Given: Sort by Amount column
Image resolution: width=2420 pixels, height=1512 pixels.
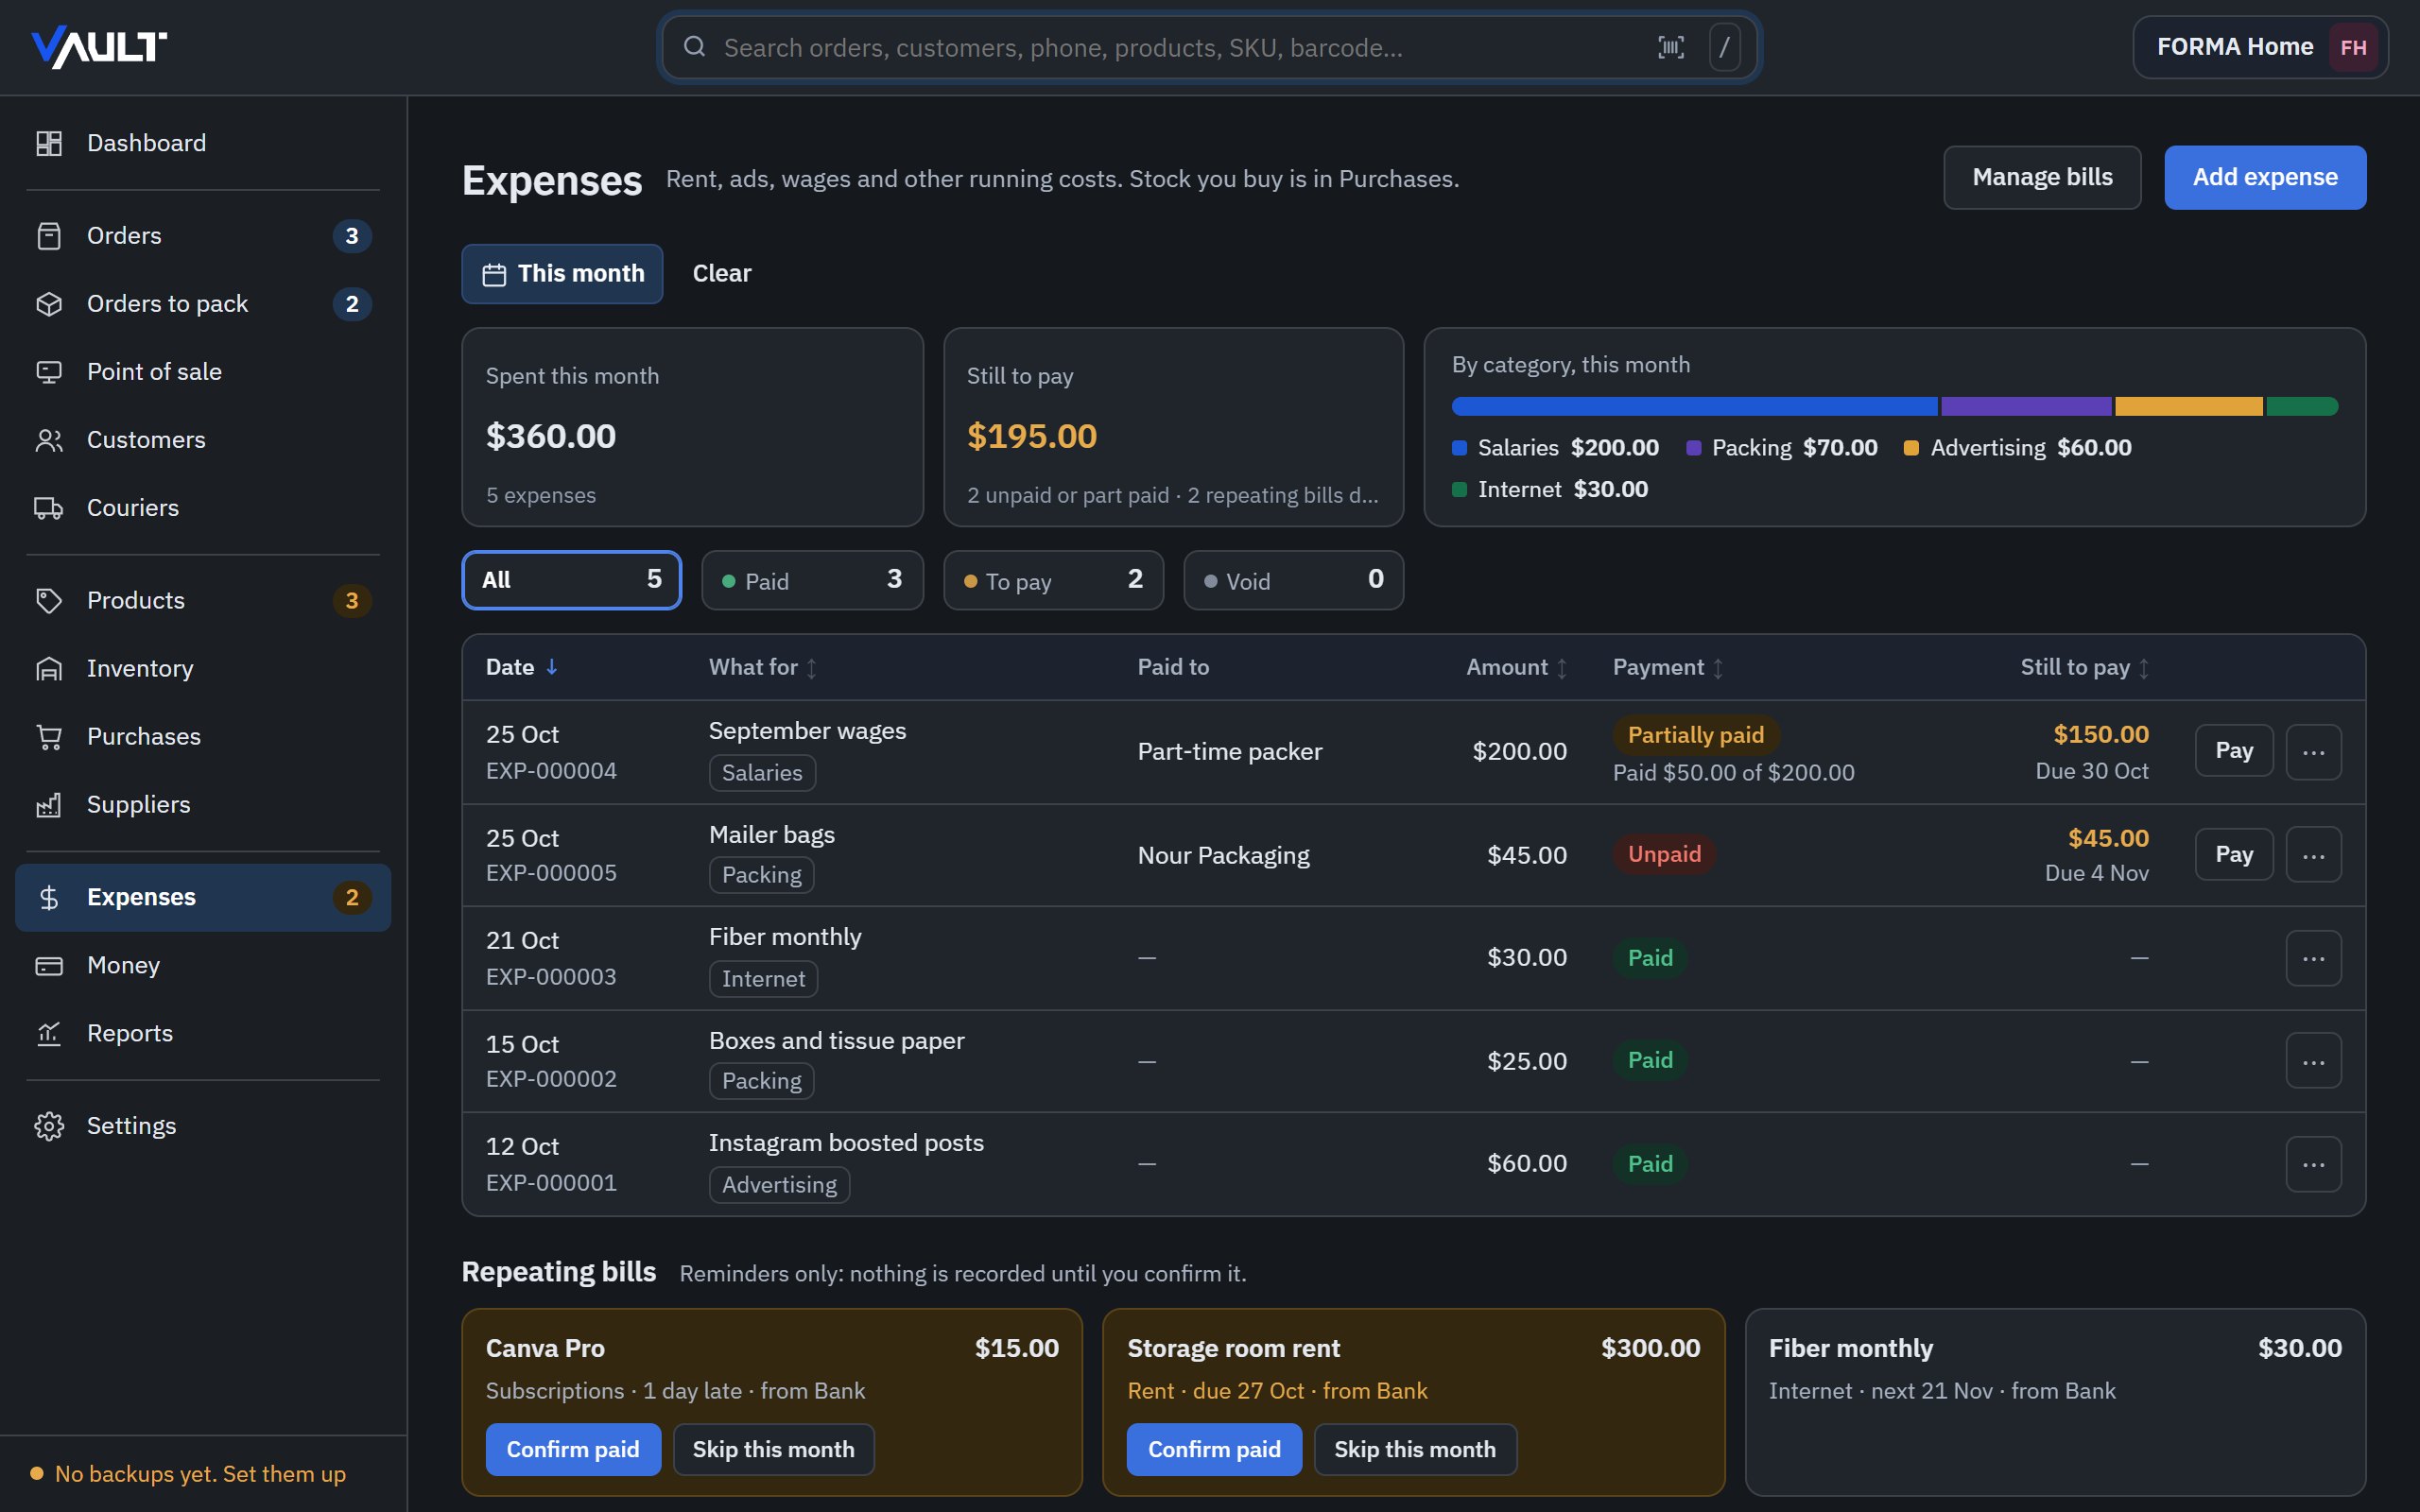Looking at the screenshot, I should 1516,667.
